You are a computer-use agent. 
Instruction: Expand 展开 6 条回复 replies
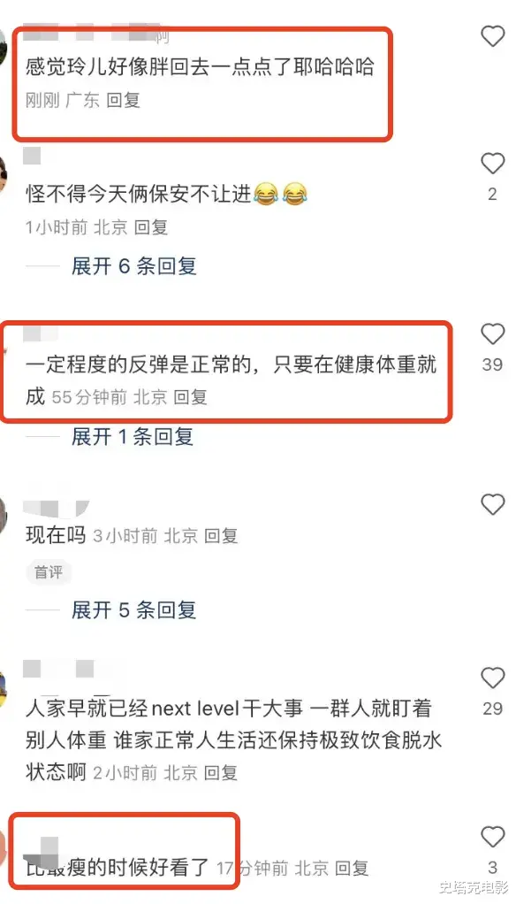134,266
